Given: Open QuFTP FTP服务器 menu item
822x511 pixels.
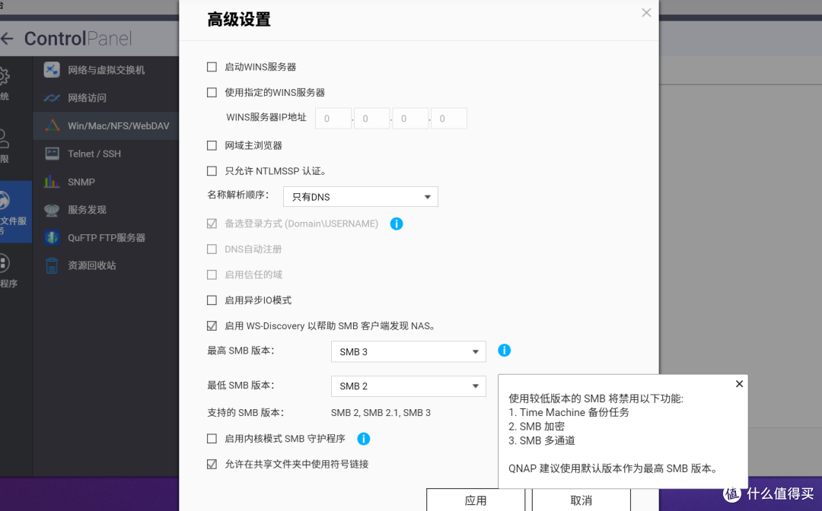Looking at the screenshot, I should click(x=106, y=237).
